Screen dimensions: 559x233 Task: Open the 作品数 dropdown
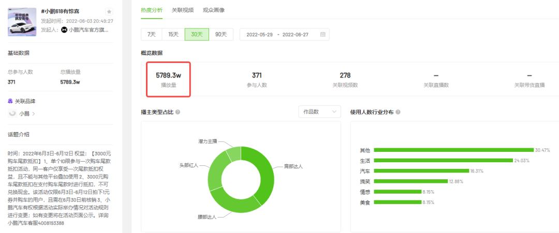[319, 112]
